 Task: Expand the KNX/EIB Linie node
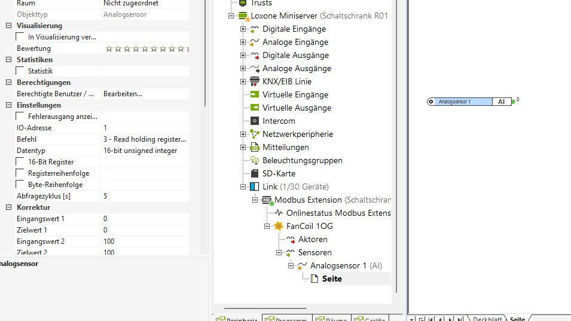[243, 81]
